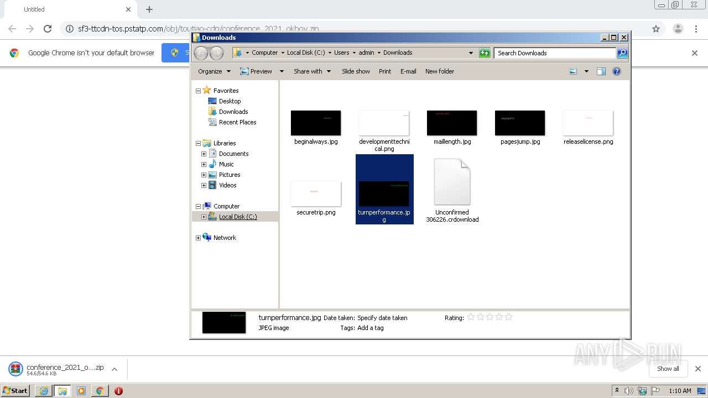Click the Change your view icon
This screenshot has width=708, height=398.
click(573, 71)
